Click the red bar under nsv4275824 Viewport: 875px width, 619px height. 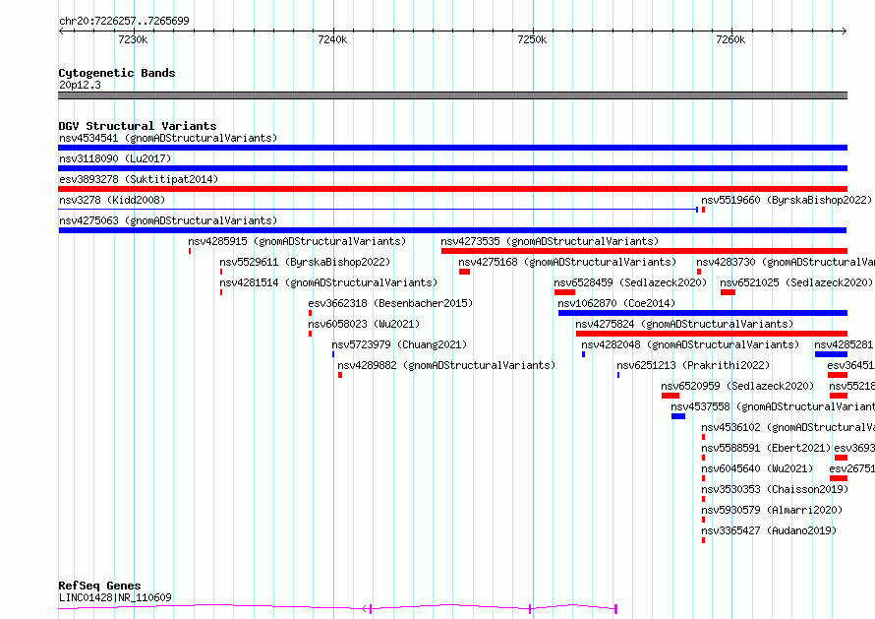tap(712, 334)
